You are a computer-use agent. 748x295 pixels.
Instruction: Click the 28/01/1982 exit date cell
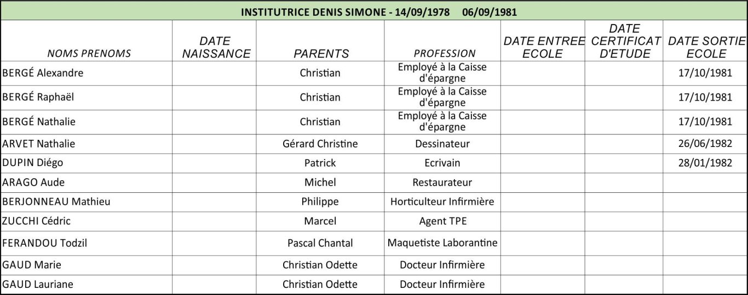[705, 163]
